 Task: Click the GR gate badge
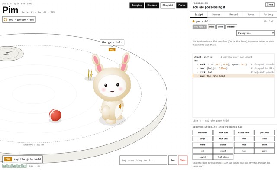click(x=4, y=166)
